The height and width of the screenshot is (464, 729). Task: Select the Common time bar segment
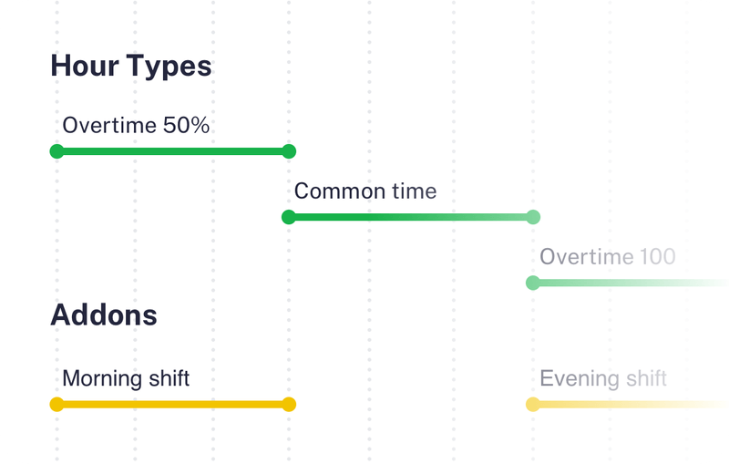[410, 217]
